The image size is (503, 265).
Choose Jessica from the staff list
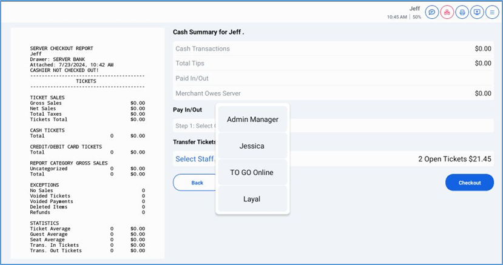coord(252,146)
